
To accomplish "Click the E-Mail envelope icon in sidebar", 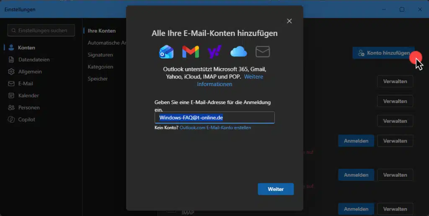I will click(11, 84).
